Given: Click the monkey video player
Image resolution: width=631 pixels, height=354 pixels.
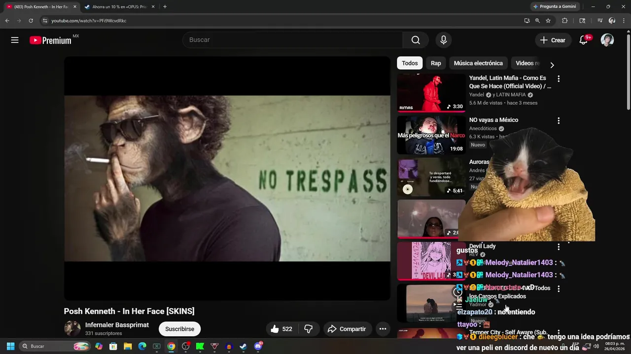Looking at the screenshot, I should coord(227,178).
